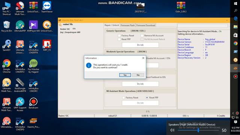Screen dimensions: 240x135
Task: Open Xiaomi_Pro... desktop icon
Action: click(33, 123)
